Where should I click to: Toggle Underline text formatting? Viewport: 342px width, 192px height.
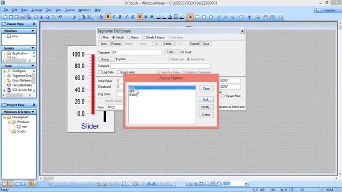[x=120, y=17]
